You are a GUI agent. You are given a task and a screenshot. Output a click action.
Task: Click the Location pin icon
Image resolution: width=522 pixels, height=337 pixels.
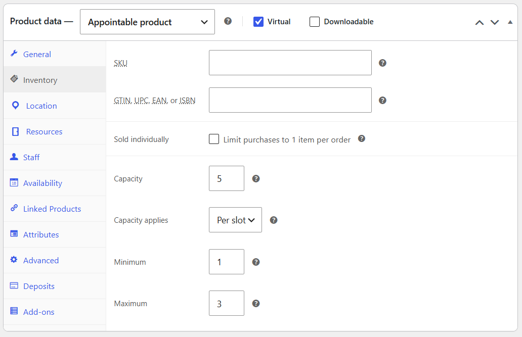pos(15,106)
